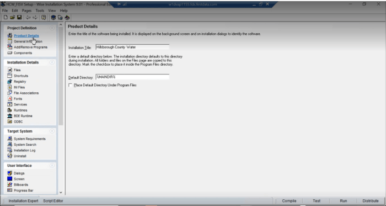Open the Installation Log page

pyautogui.click(x=24, y=150)
